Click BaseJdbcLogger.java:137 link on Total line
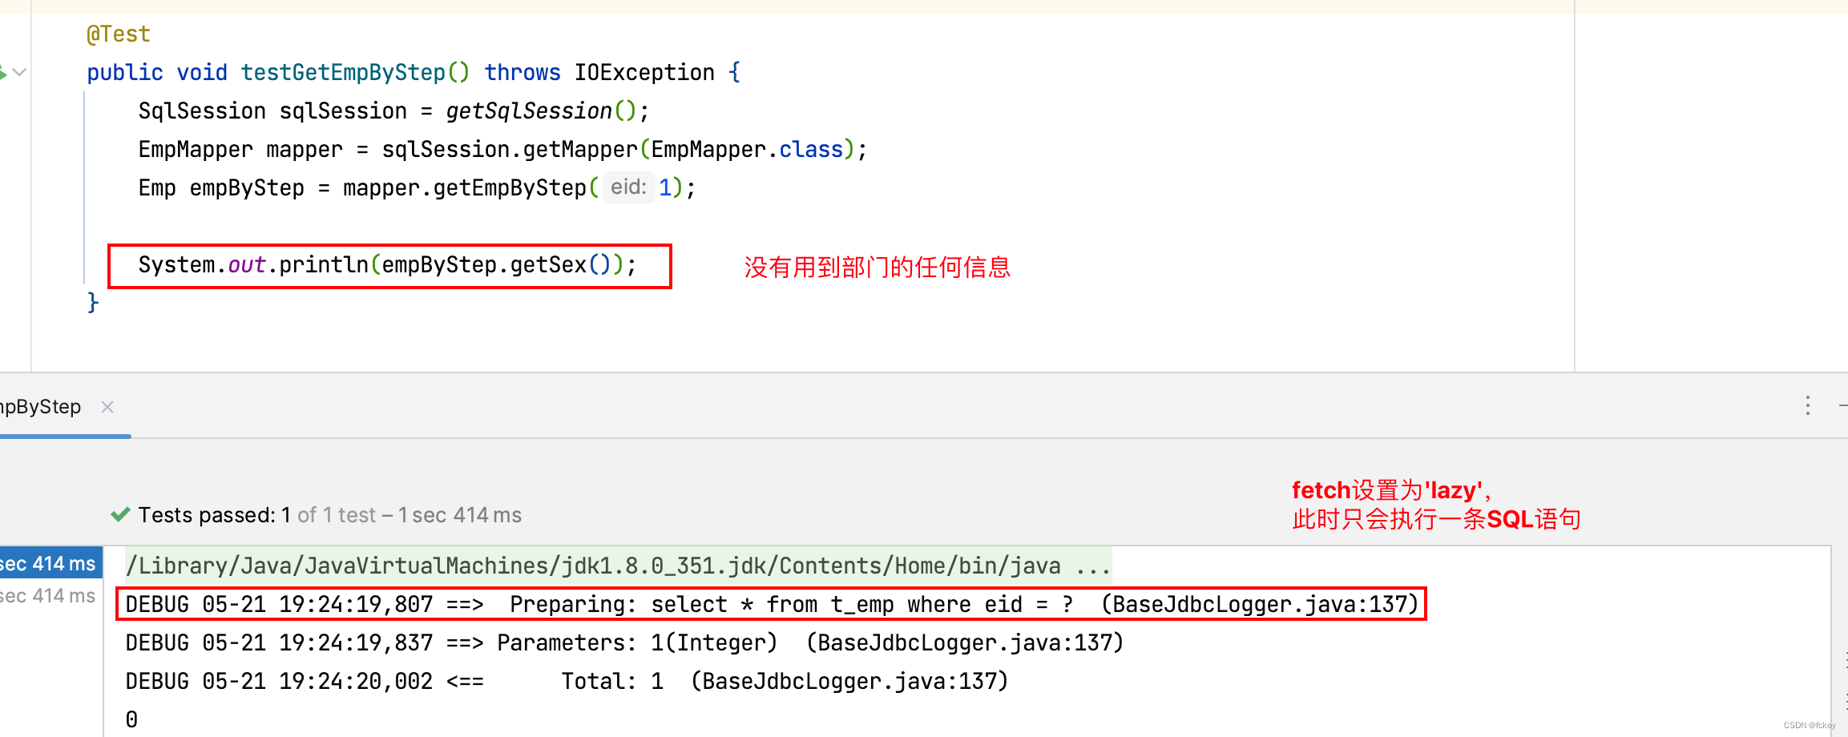 point(849,682)
